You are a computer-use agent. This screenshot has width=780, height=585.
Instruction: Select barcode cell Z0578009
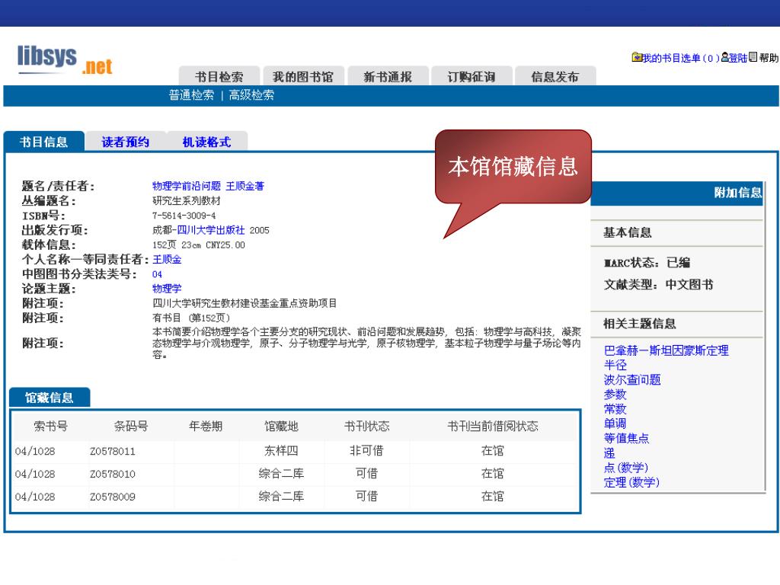113,497
